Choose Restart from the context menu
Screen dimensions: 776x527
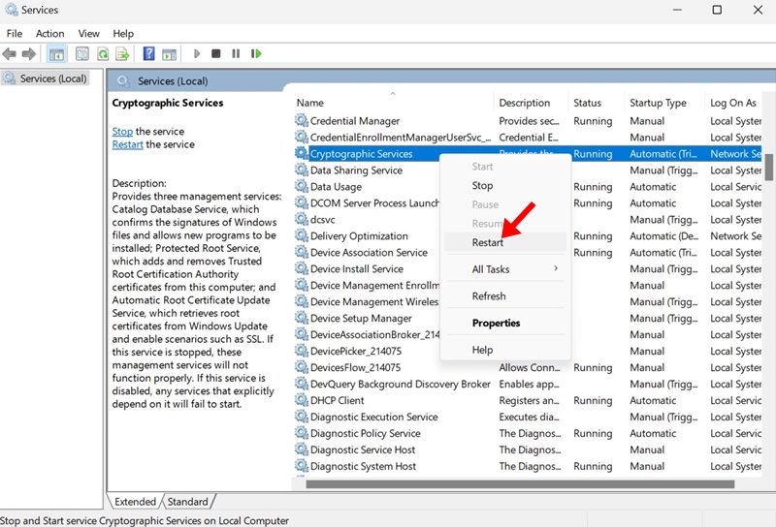click(x=488, y=242)
